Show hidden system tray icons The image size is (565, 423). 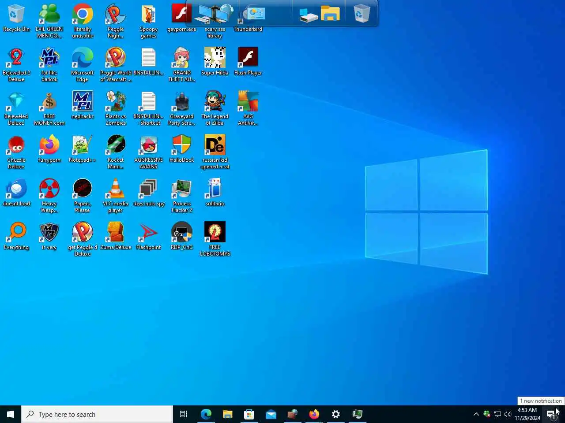coord(476,414)
